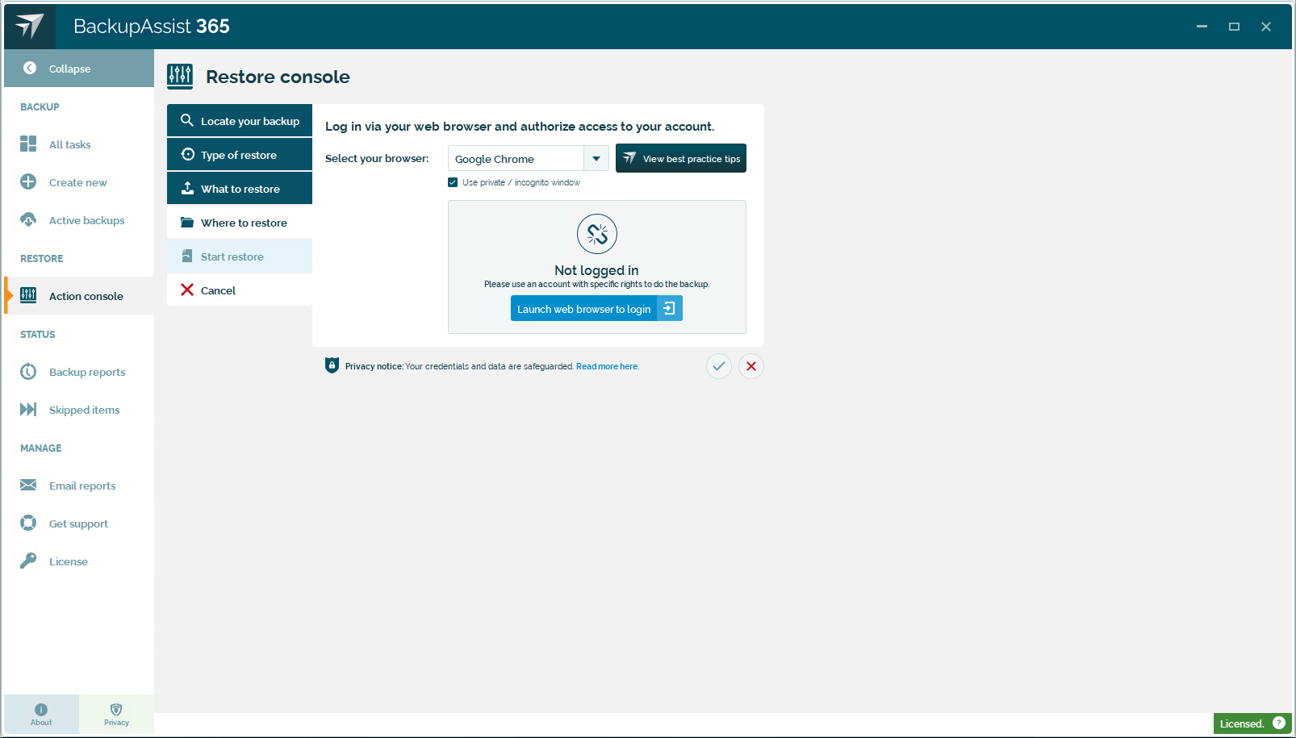Open the browser selection combo box
This screenshot has width=1296, height=738.
tap(528, 159)
